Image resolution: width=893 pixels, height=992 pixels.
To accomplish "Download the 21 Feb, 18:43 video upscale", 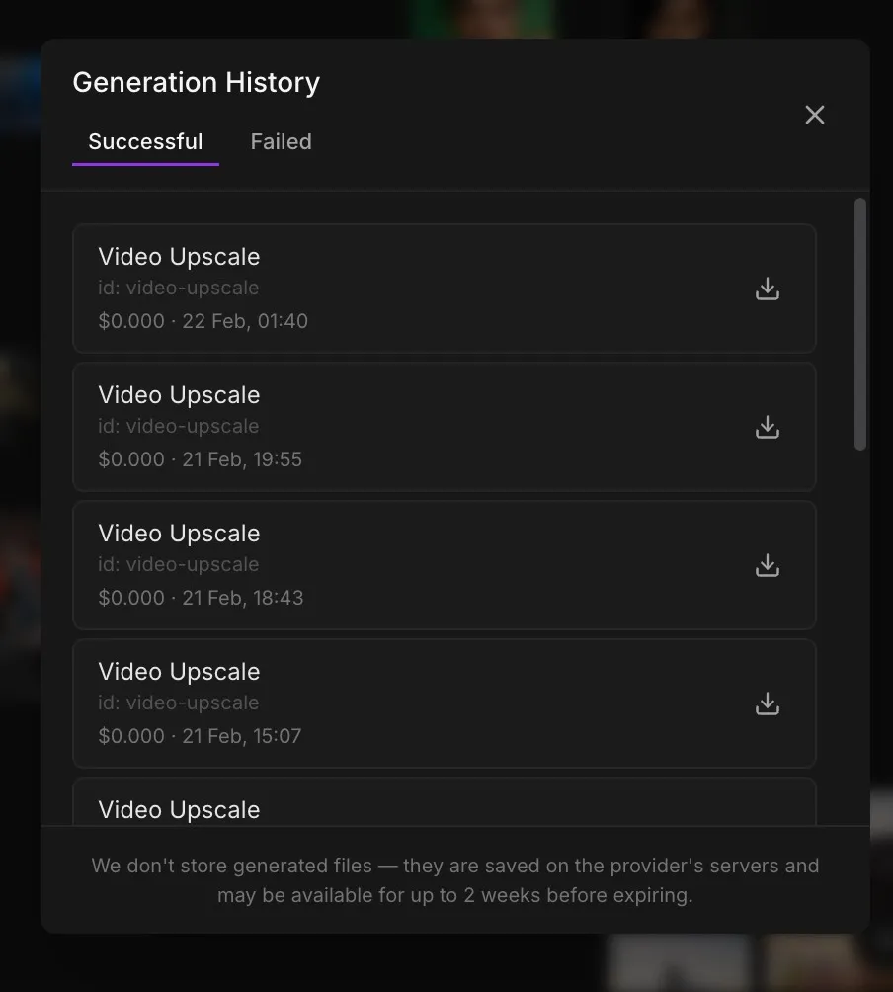I will click(767, 565).
